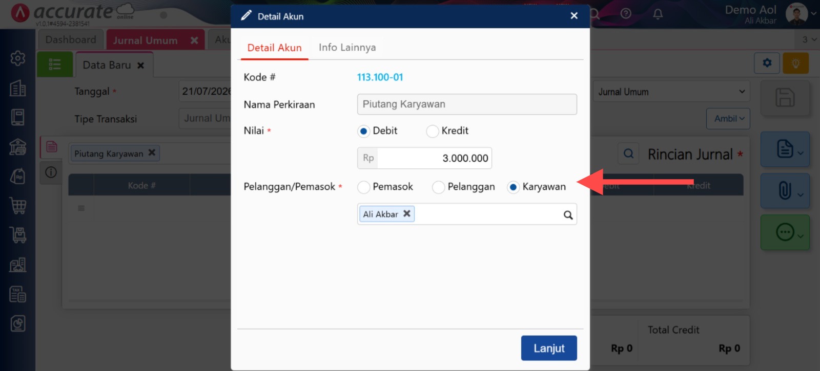The width and height of the screenshot is (820, 371).
Task: Select the Pemasok radio button
Action: tap(363, 187)
